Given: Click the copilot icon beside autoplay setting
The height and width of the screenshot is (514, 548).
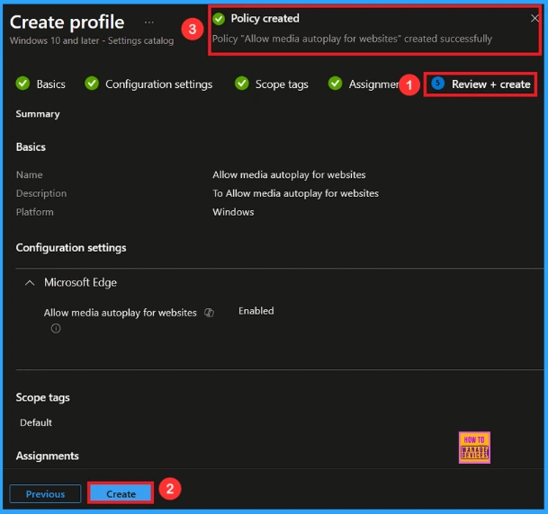Looking at the screenshot, I should point(209,313).
